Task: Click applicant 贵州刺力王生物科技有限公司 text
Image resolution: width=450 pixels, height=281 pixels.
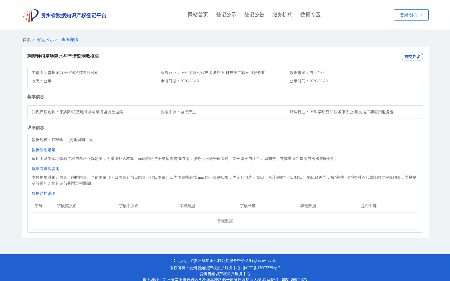Action: 73,72
